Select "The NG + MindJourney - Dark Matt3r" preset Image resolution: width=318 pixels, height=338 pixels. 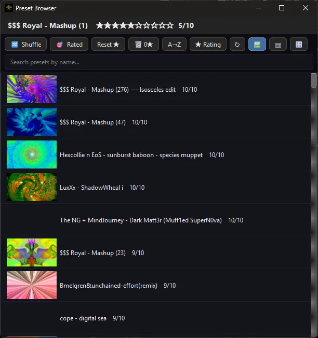click(x=141, y=220)
